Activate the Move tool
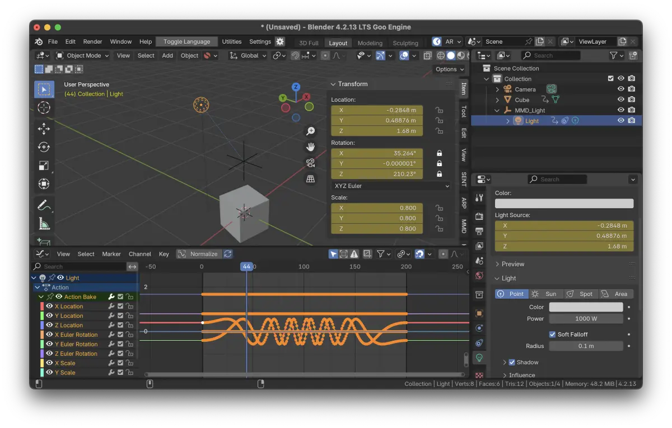672x428 pixels. click(x=44, y=129)
